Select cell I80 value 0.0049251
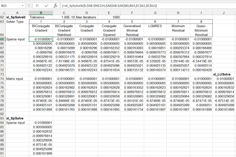236x157 pixels. click(x=201, y=105)
